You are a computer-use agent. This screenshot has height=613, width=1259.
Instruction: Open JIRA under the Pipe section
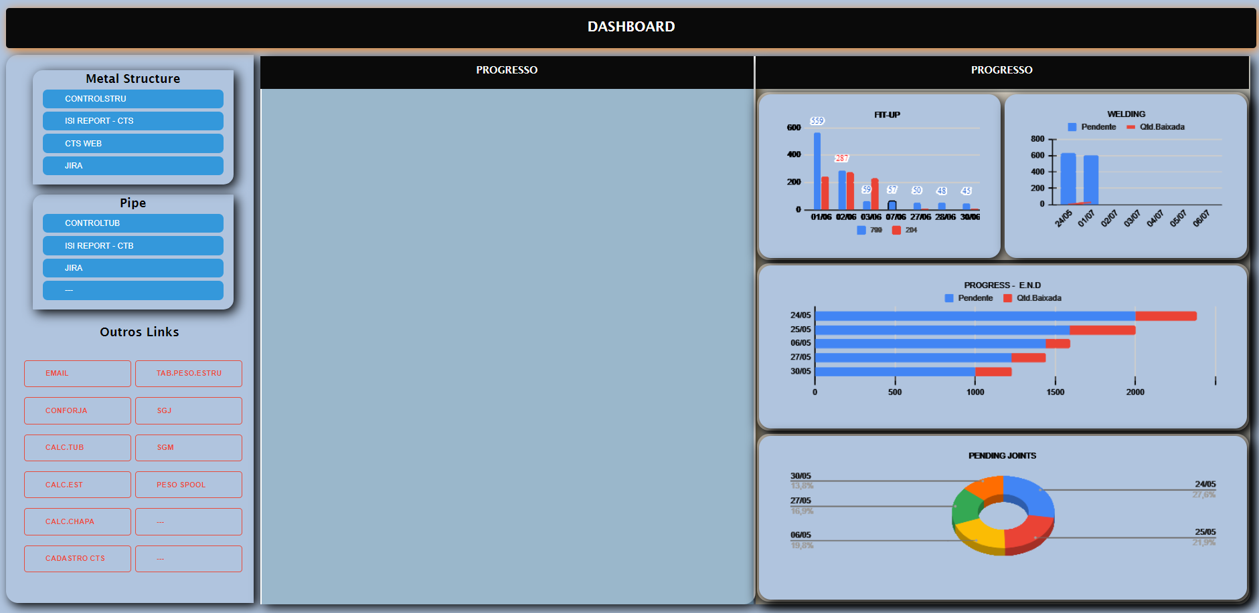click(x=133, y=268)
